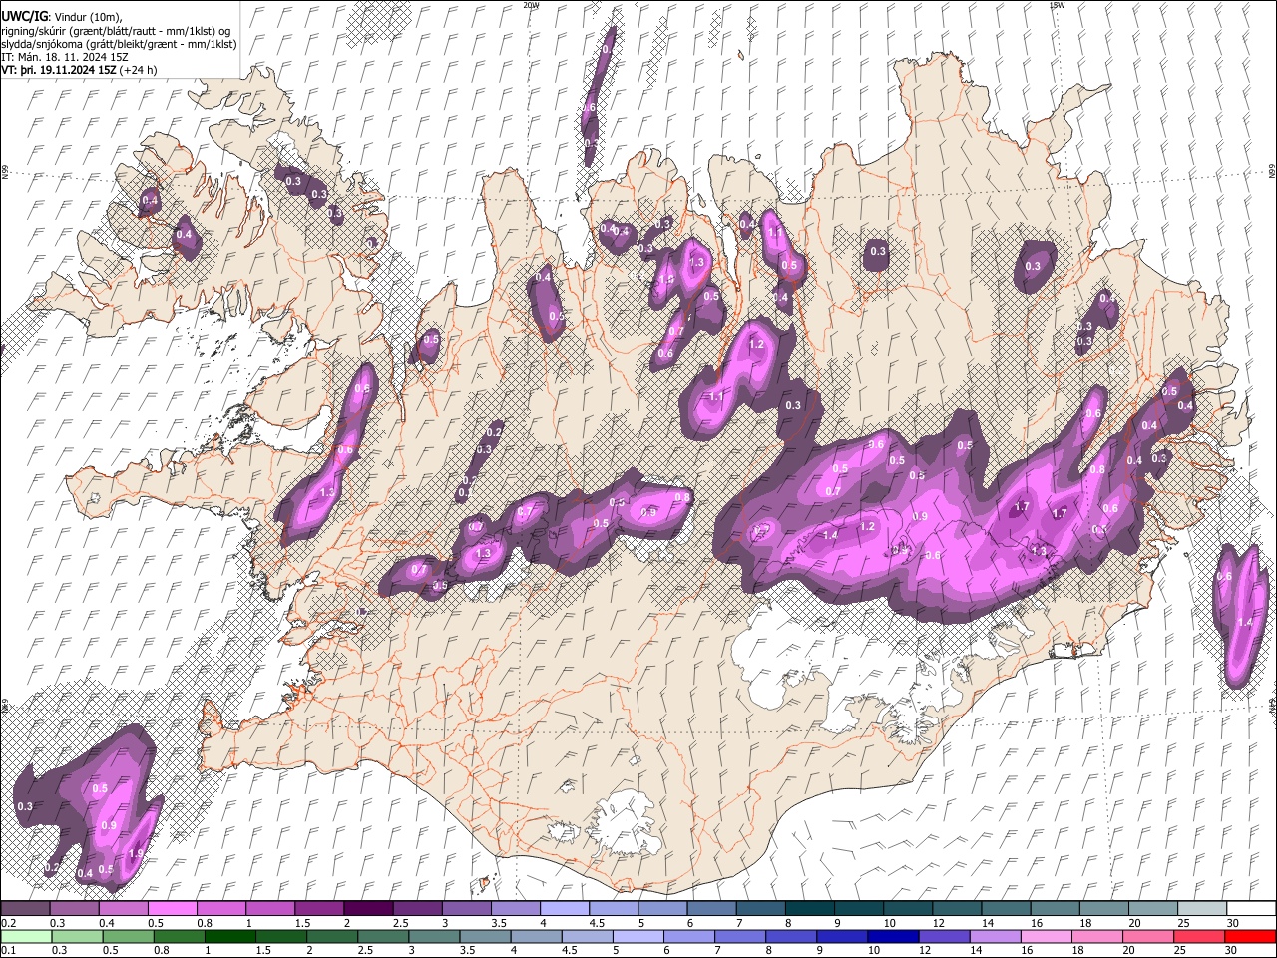This screenshot has width=1277, height=958.
Task: Choose the 8–9 royal blue rain scale swatch
Action: pos(791,936)
